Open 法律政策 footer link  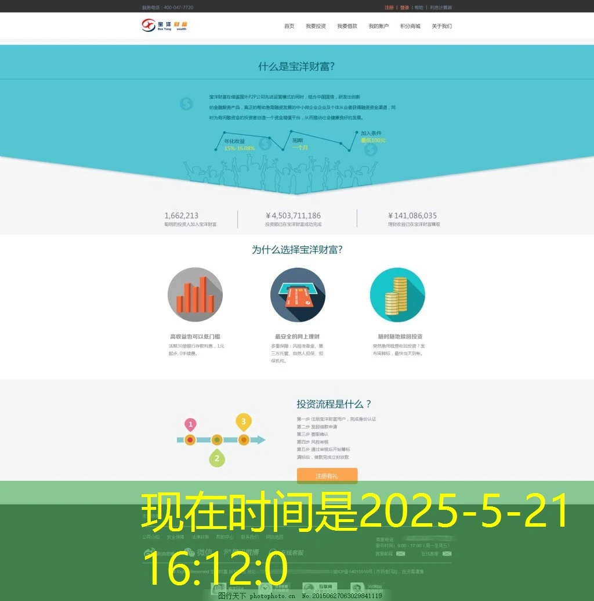[200, 537]
